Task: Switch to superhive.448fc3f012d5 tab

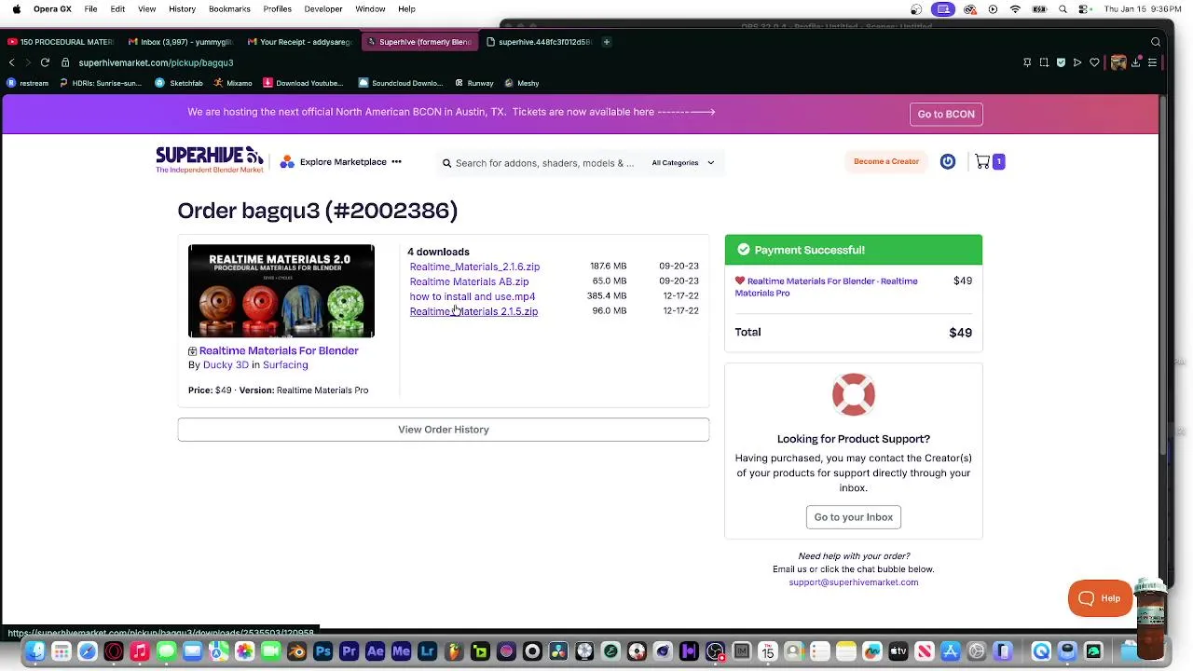Action: click(x=539, y=42)
